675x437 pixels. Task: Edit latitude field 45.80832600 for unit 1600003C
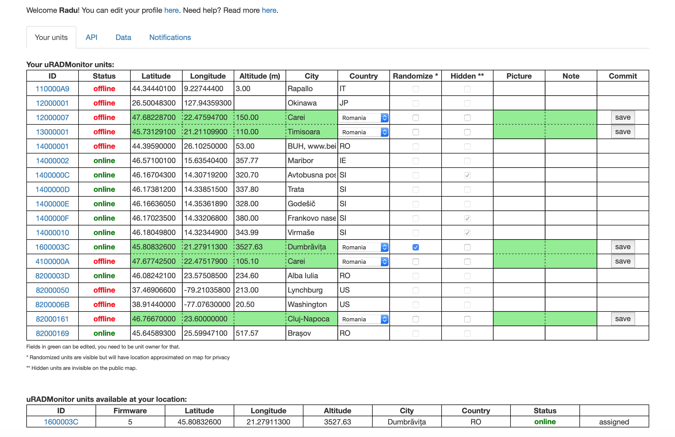click(x=156, y=247)
